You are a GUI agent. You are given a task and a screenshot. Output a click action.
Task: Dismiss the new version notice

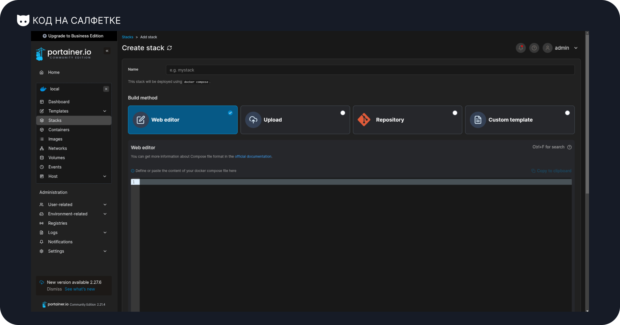click(54, 289)
